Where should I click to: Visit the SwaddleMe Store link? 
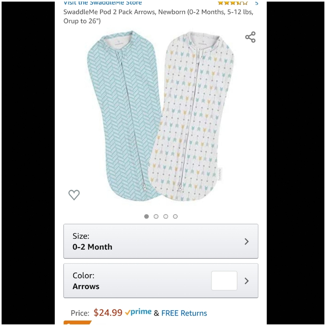pyautogui.click(x=102, y=3)
